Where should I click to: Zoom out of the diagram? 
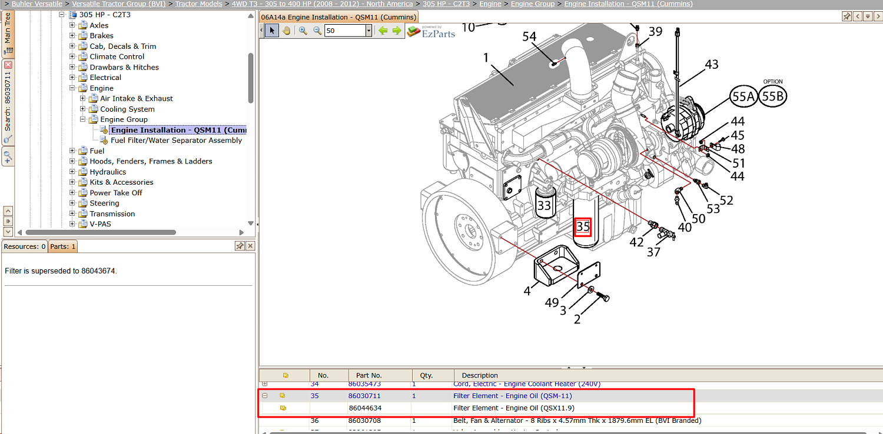coord(317,31)
